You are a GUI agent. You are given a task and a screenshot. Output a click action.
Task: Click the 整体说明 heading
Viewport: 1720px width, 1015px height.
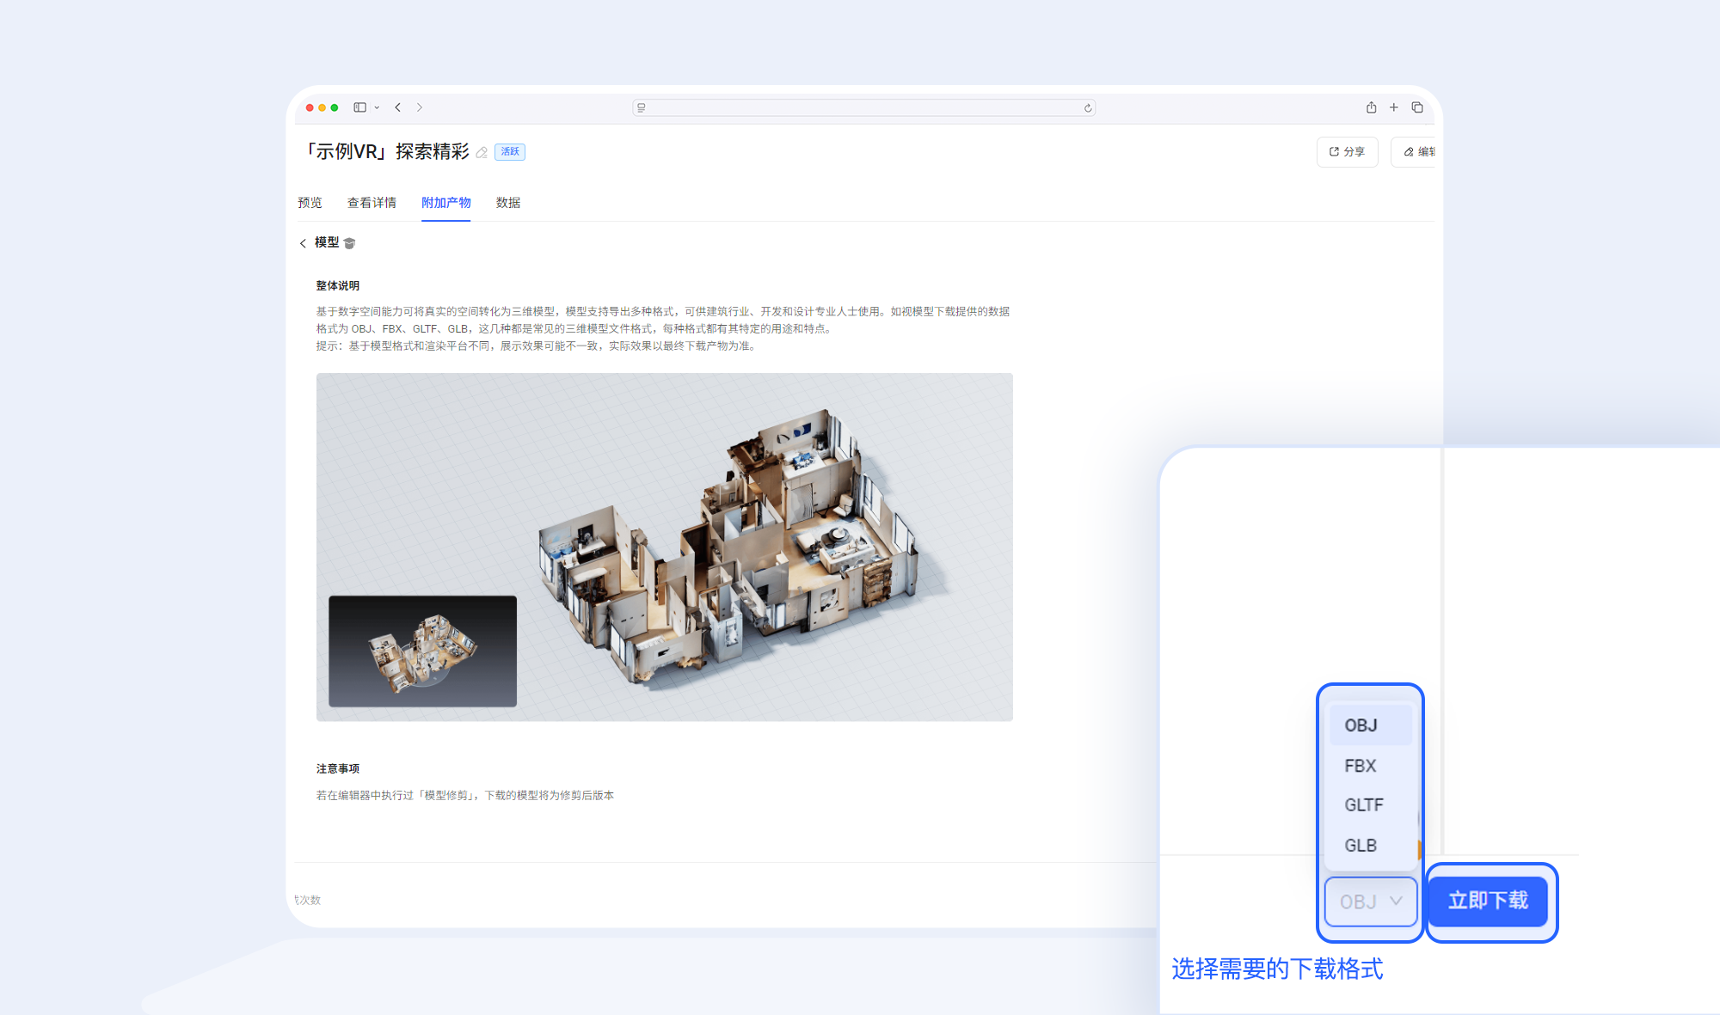(337, 286)
